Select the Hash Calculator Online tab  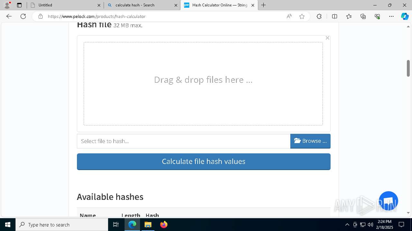point(219,5)
